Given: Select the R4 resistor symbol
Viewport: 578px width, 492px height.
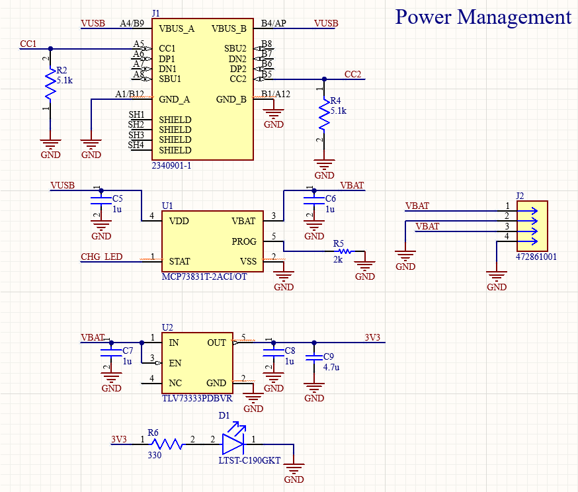Looking at the screenshot, I should (324, 114).
